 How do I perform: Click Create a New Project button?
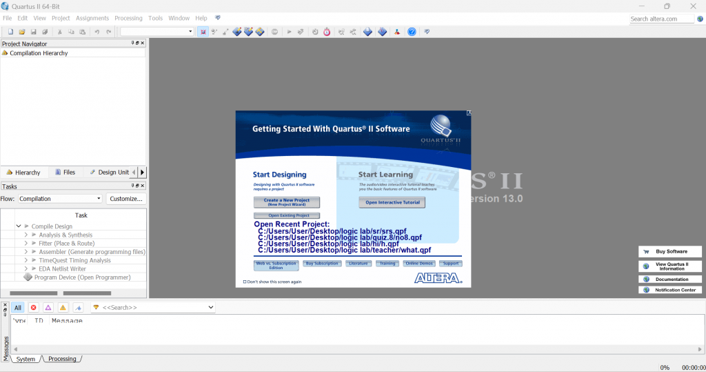(x=286, y=202)
